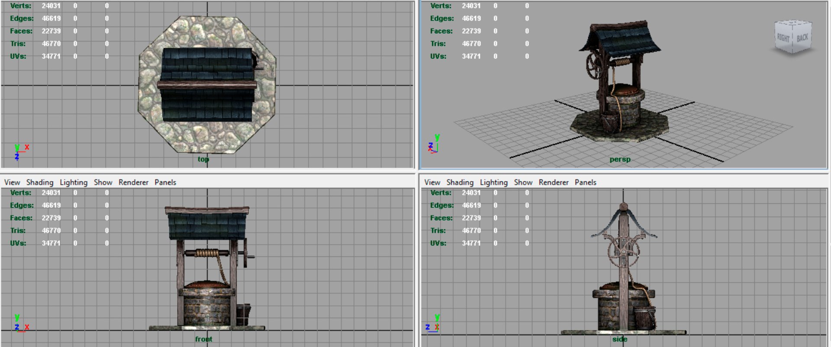Screen dimensions: 831x347
Task: Open the Renderer menu in the side viewport
Action: pyautogui.click(x=554, y=183)
